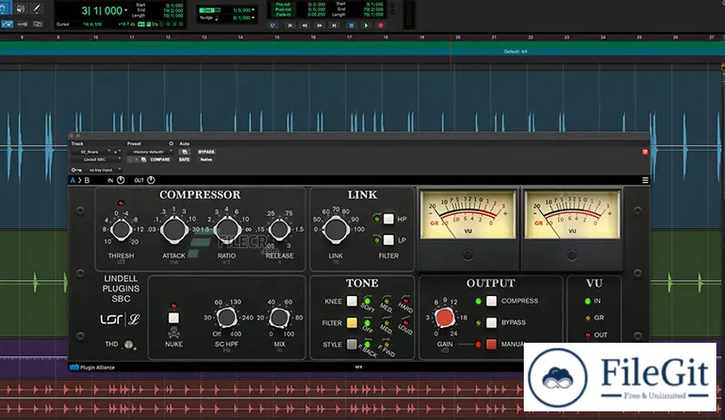The image size is (725, 420).
Task: Go to end using transport button
Action: (334, 25)
